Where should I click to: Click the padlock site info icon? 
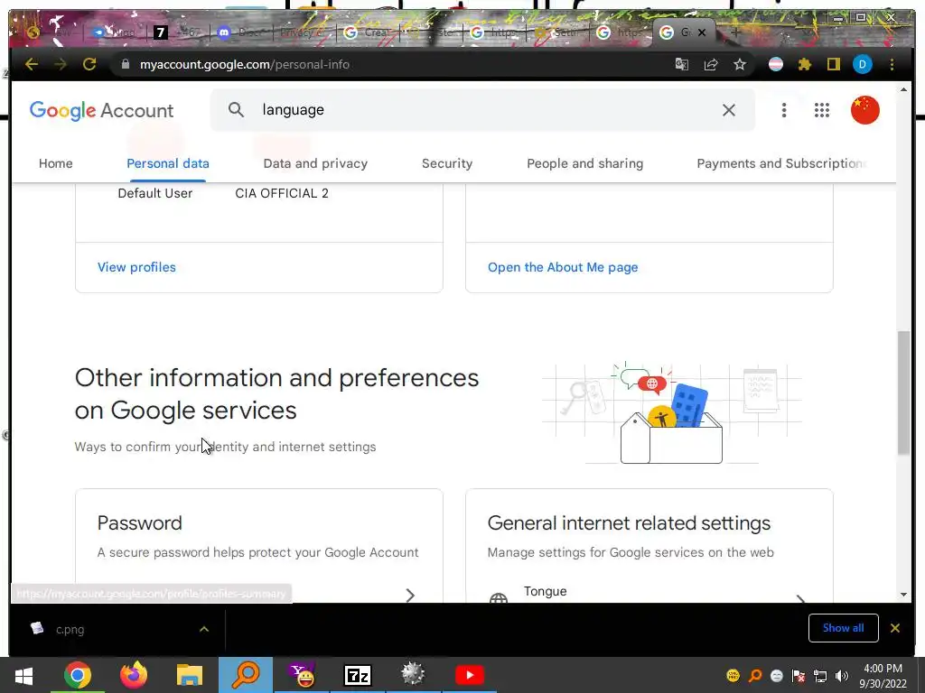[x=125, y=64]
